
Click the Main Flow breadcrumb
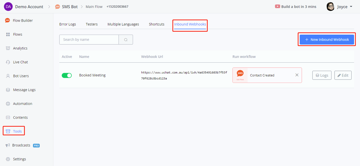click(x=94, y=7)
